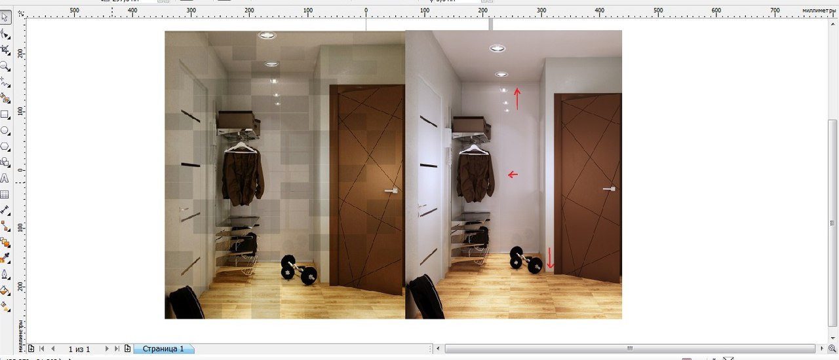Open the navigator zoom icon at scrollbar corner
The width and height of the screenshot is (839, 360).
click(832, 348)
